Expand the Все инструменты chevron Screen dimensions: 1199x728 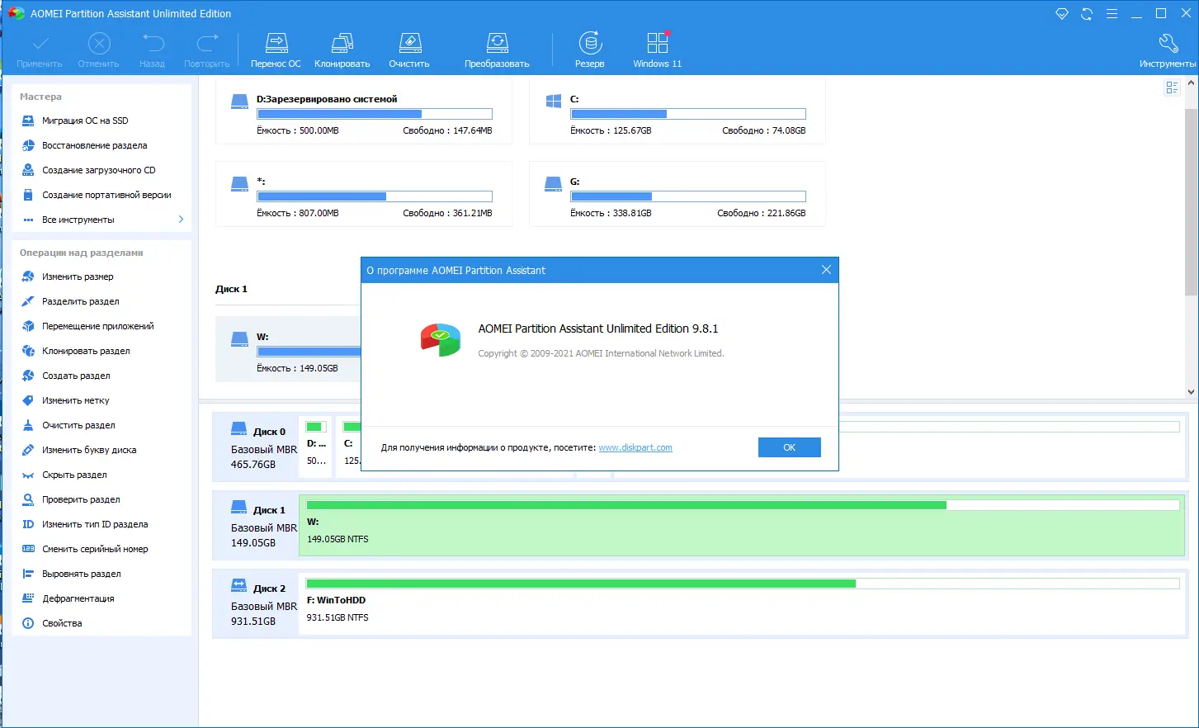click(x=181, y=220)
